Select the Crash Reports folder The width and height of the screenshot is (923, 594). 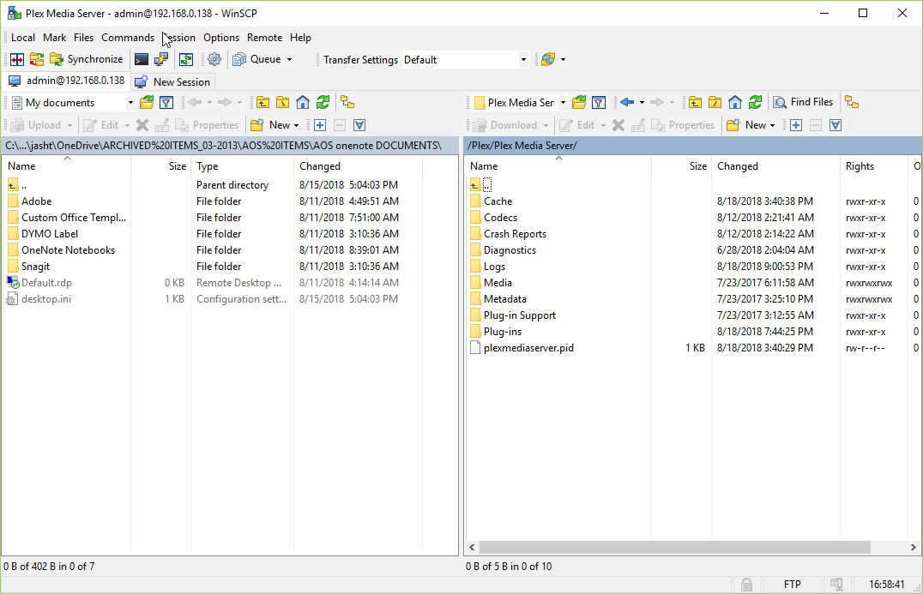pyautogui.click(x=515, y=233)
